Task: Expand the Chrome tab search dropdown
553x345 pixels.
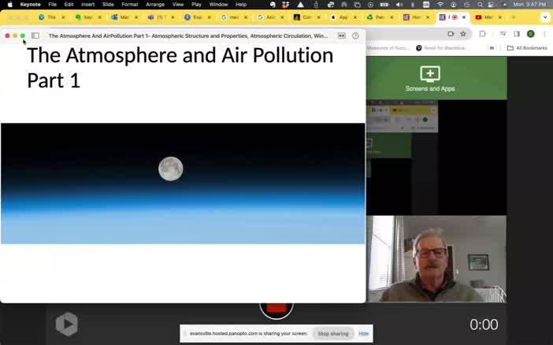Action: [x=544, y=17]
